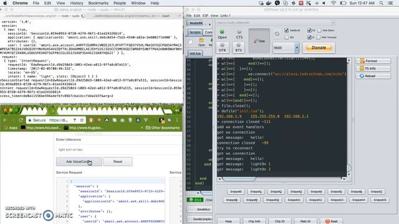Open ESPlorer ESP menu

click(205, 16)
